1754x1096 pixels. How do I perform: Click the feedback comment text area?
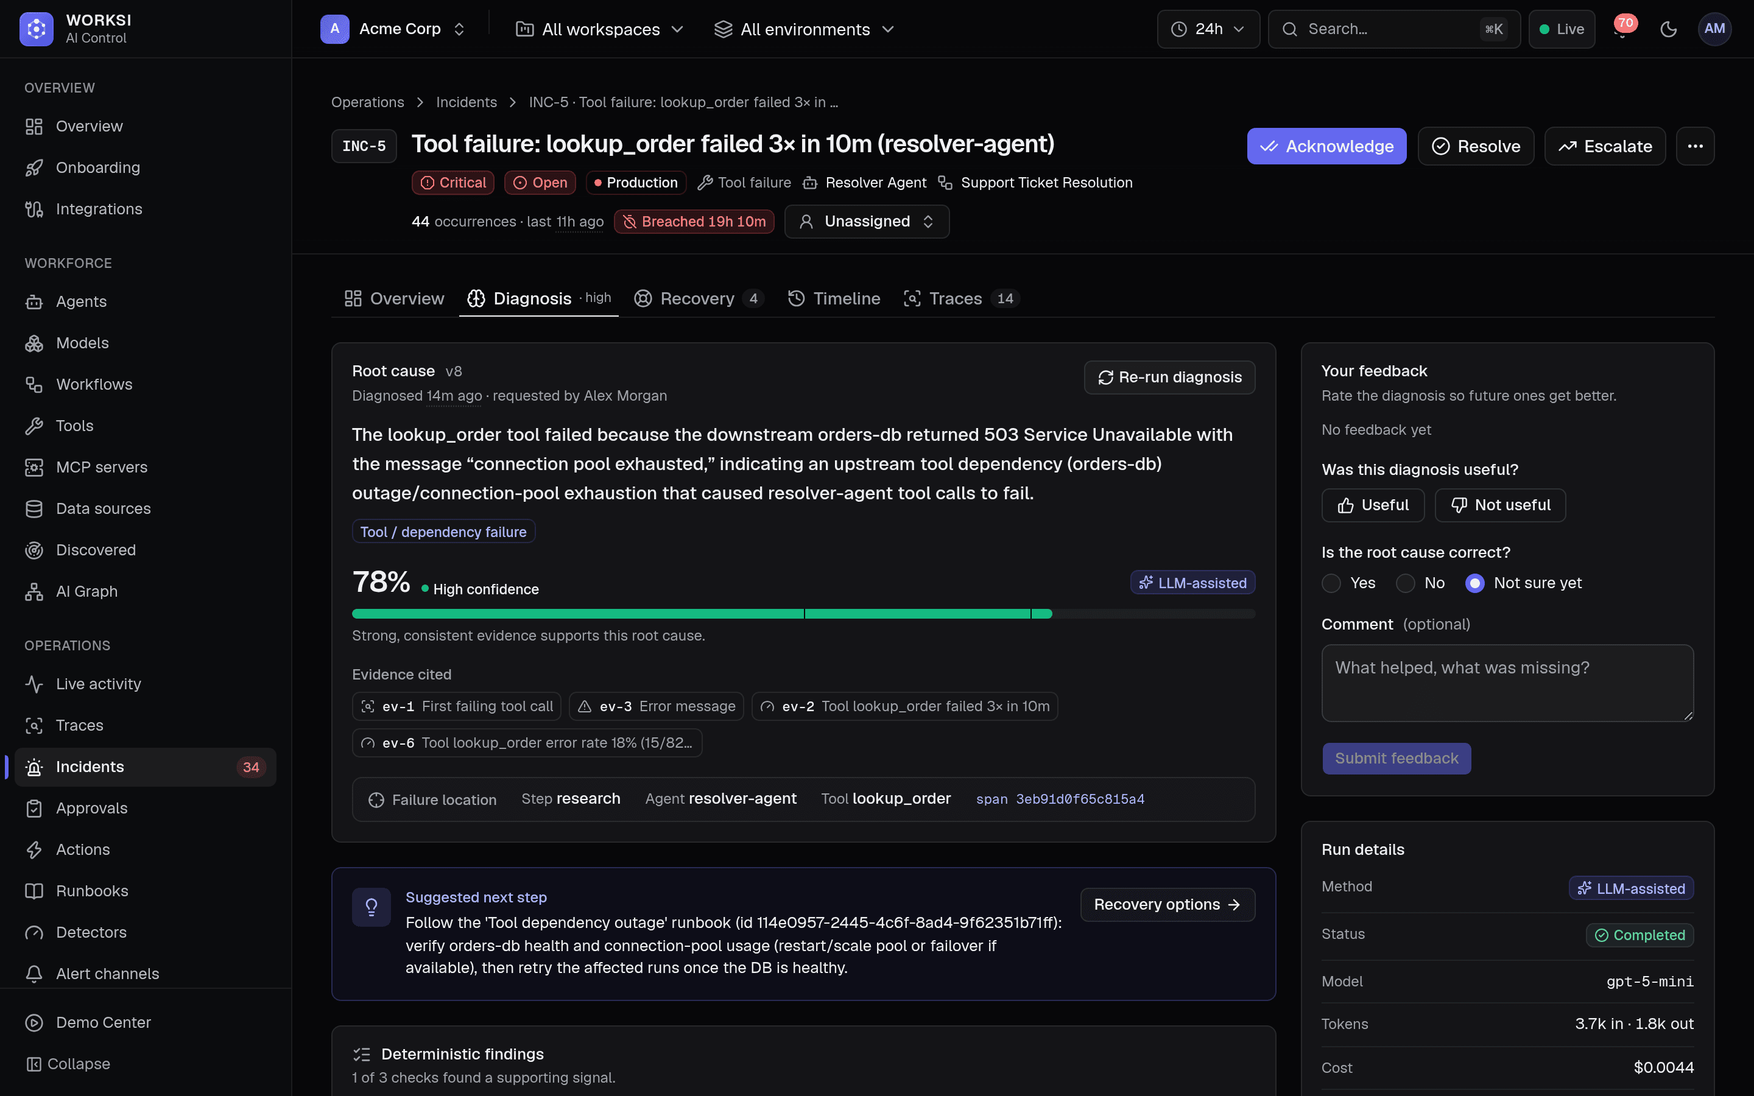coord(1507,683)
